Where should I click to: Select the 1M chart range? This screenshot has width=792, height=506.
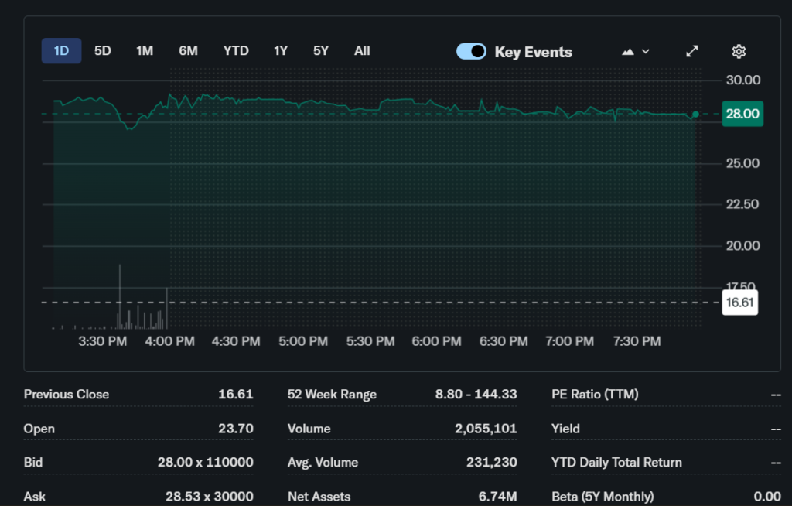tap(145, 51)
